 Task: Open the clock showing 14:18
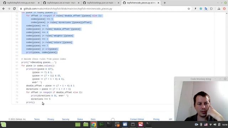click(225, 125)
